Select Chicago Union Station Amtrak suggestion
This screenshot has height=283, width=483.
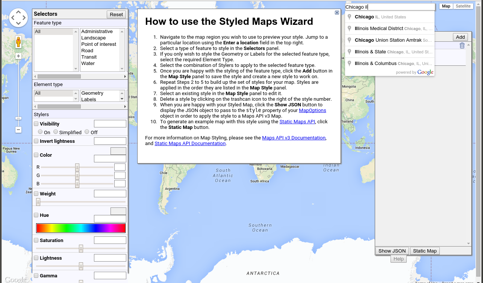[x=390, y=40]
